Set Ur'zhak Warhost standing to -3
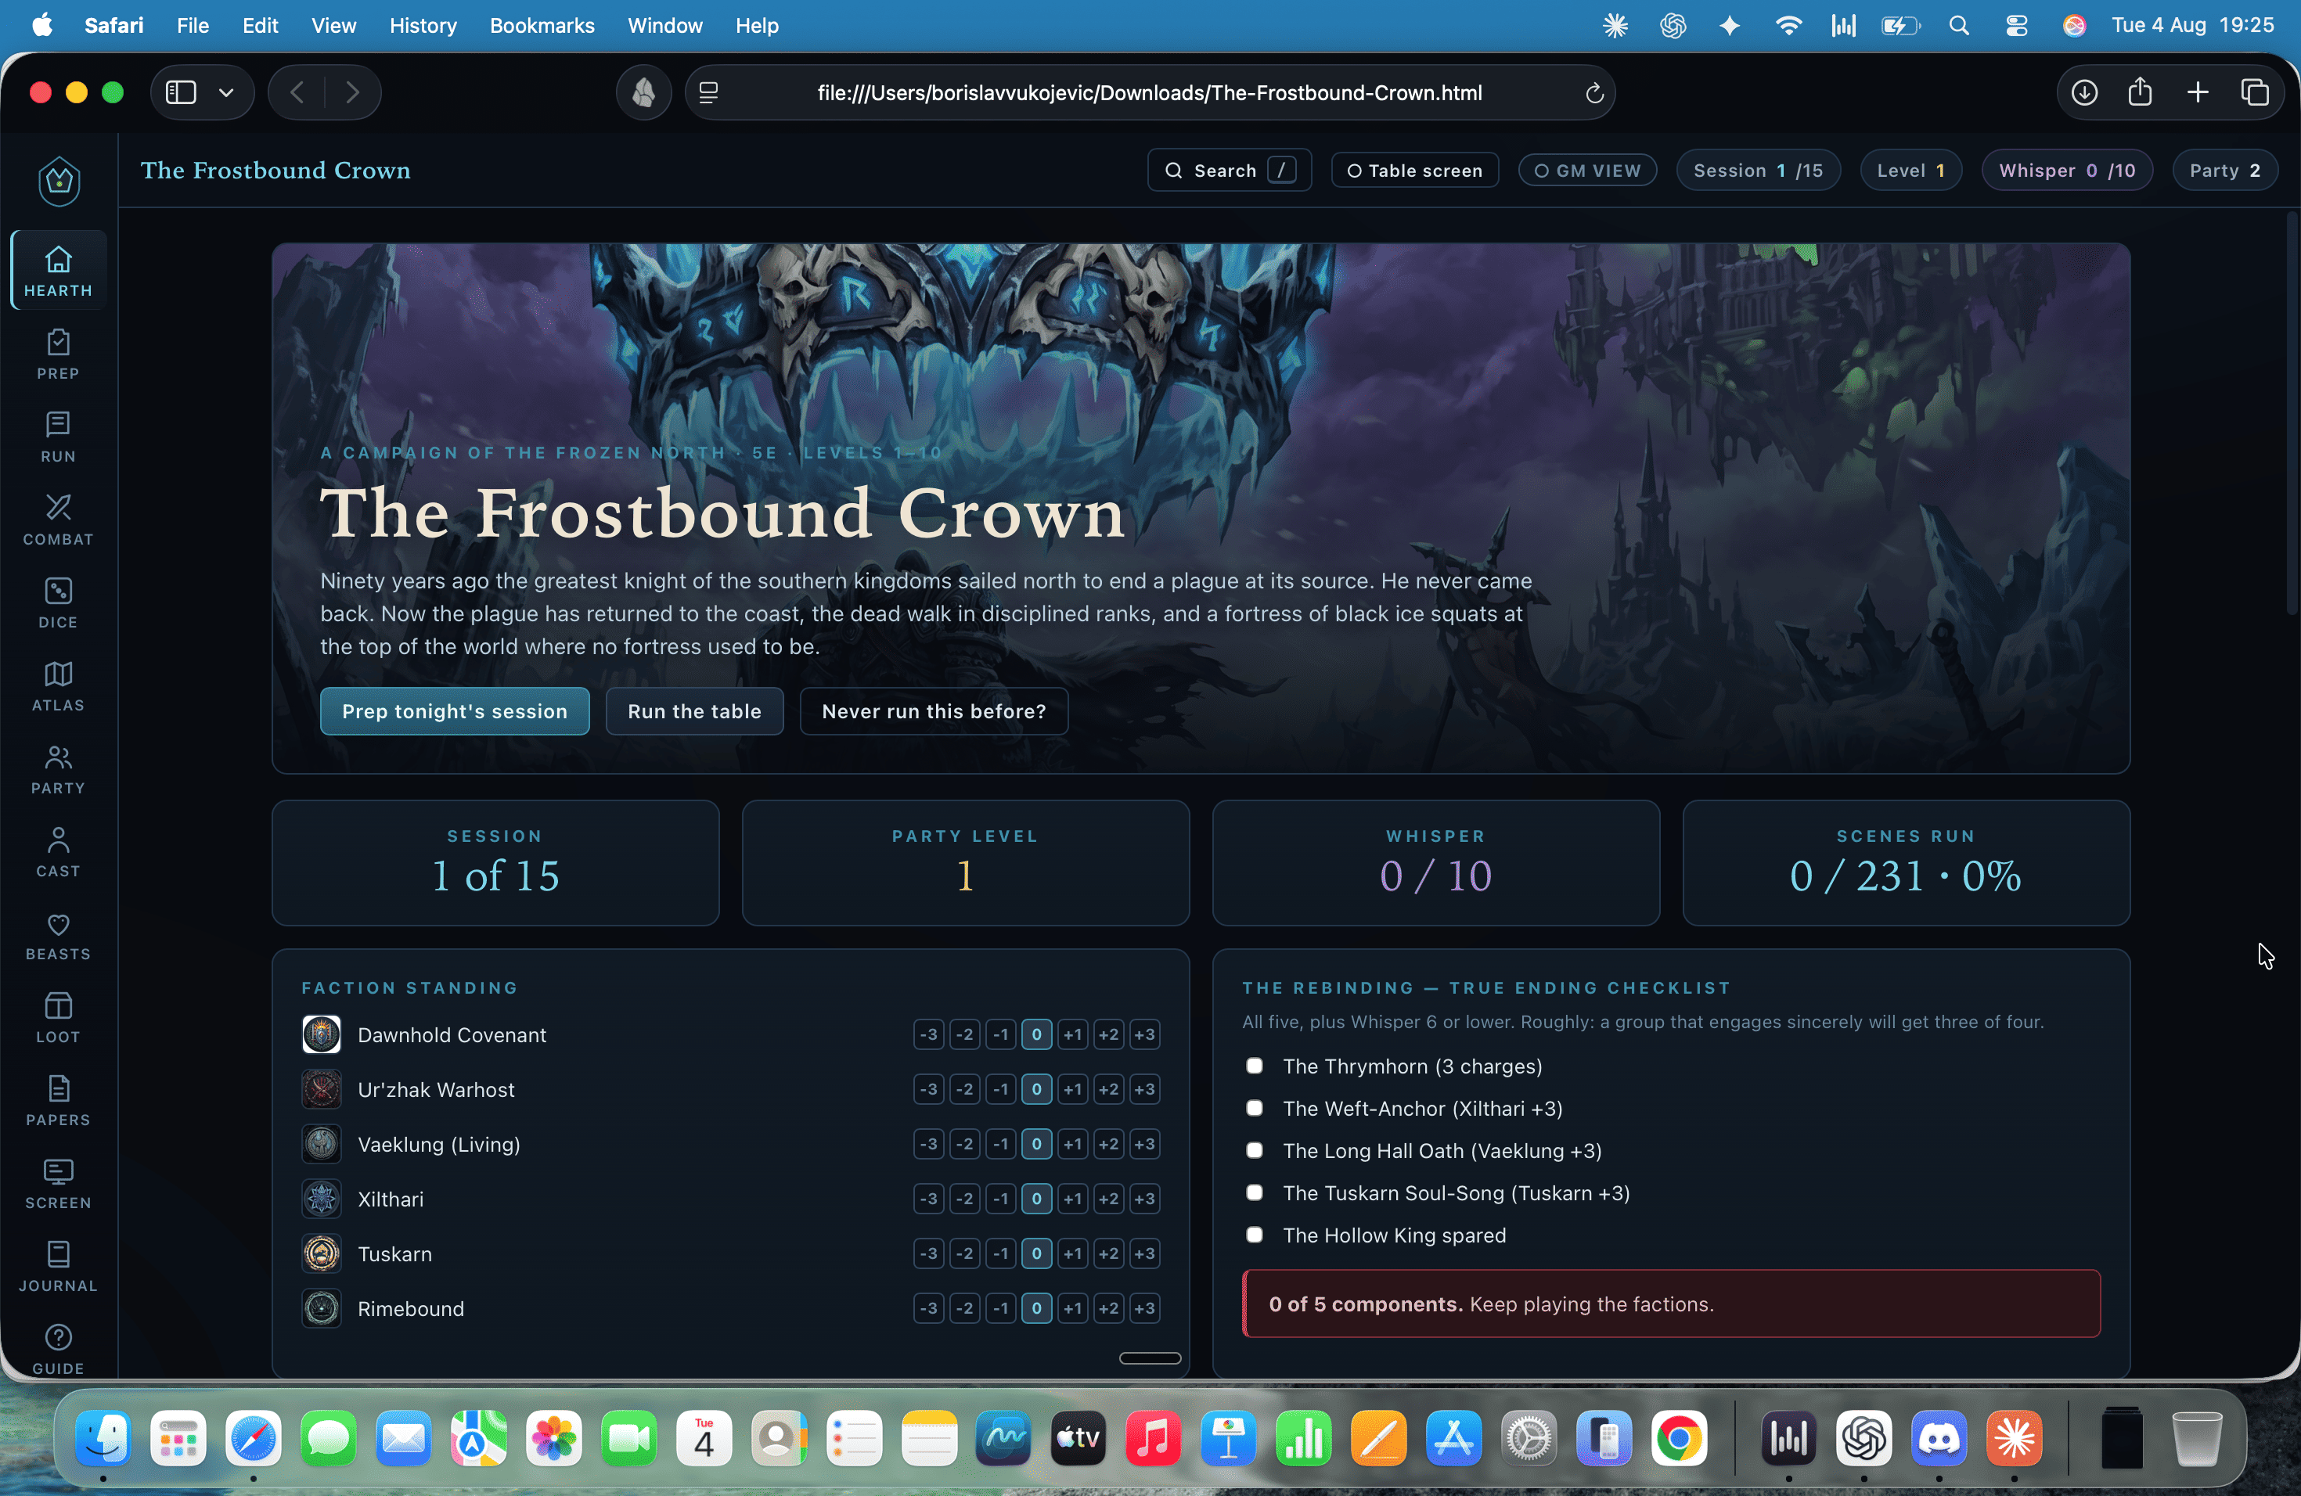 tap(928, 1090)
